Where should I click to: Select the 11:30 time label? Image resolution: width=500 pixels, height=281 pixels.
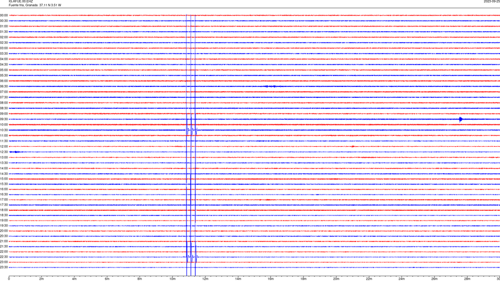4,141
